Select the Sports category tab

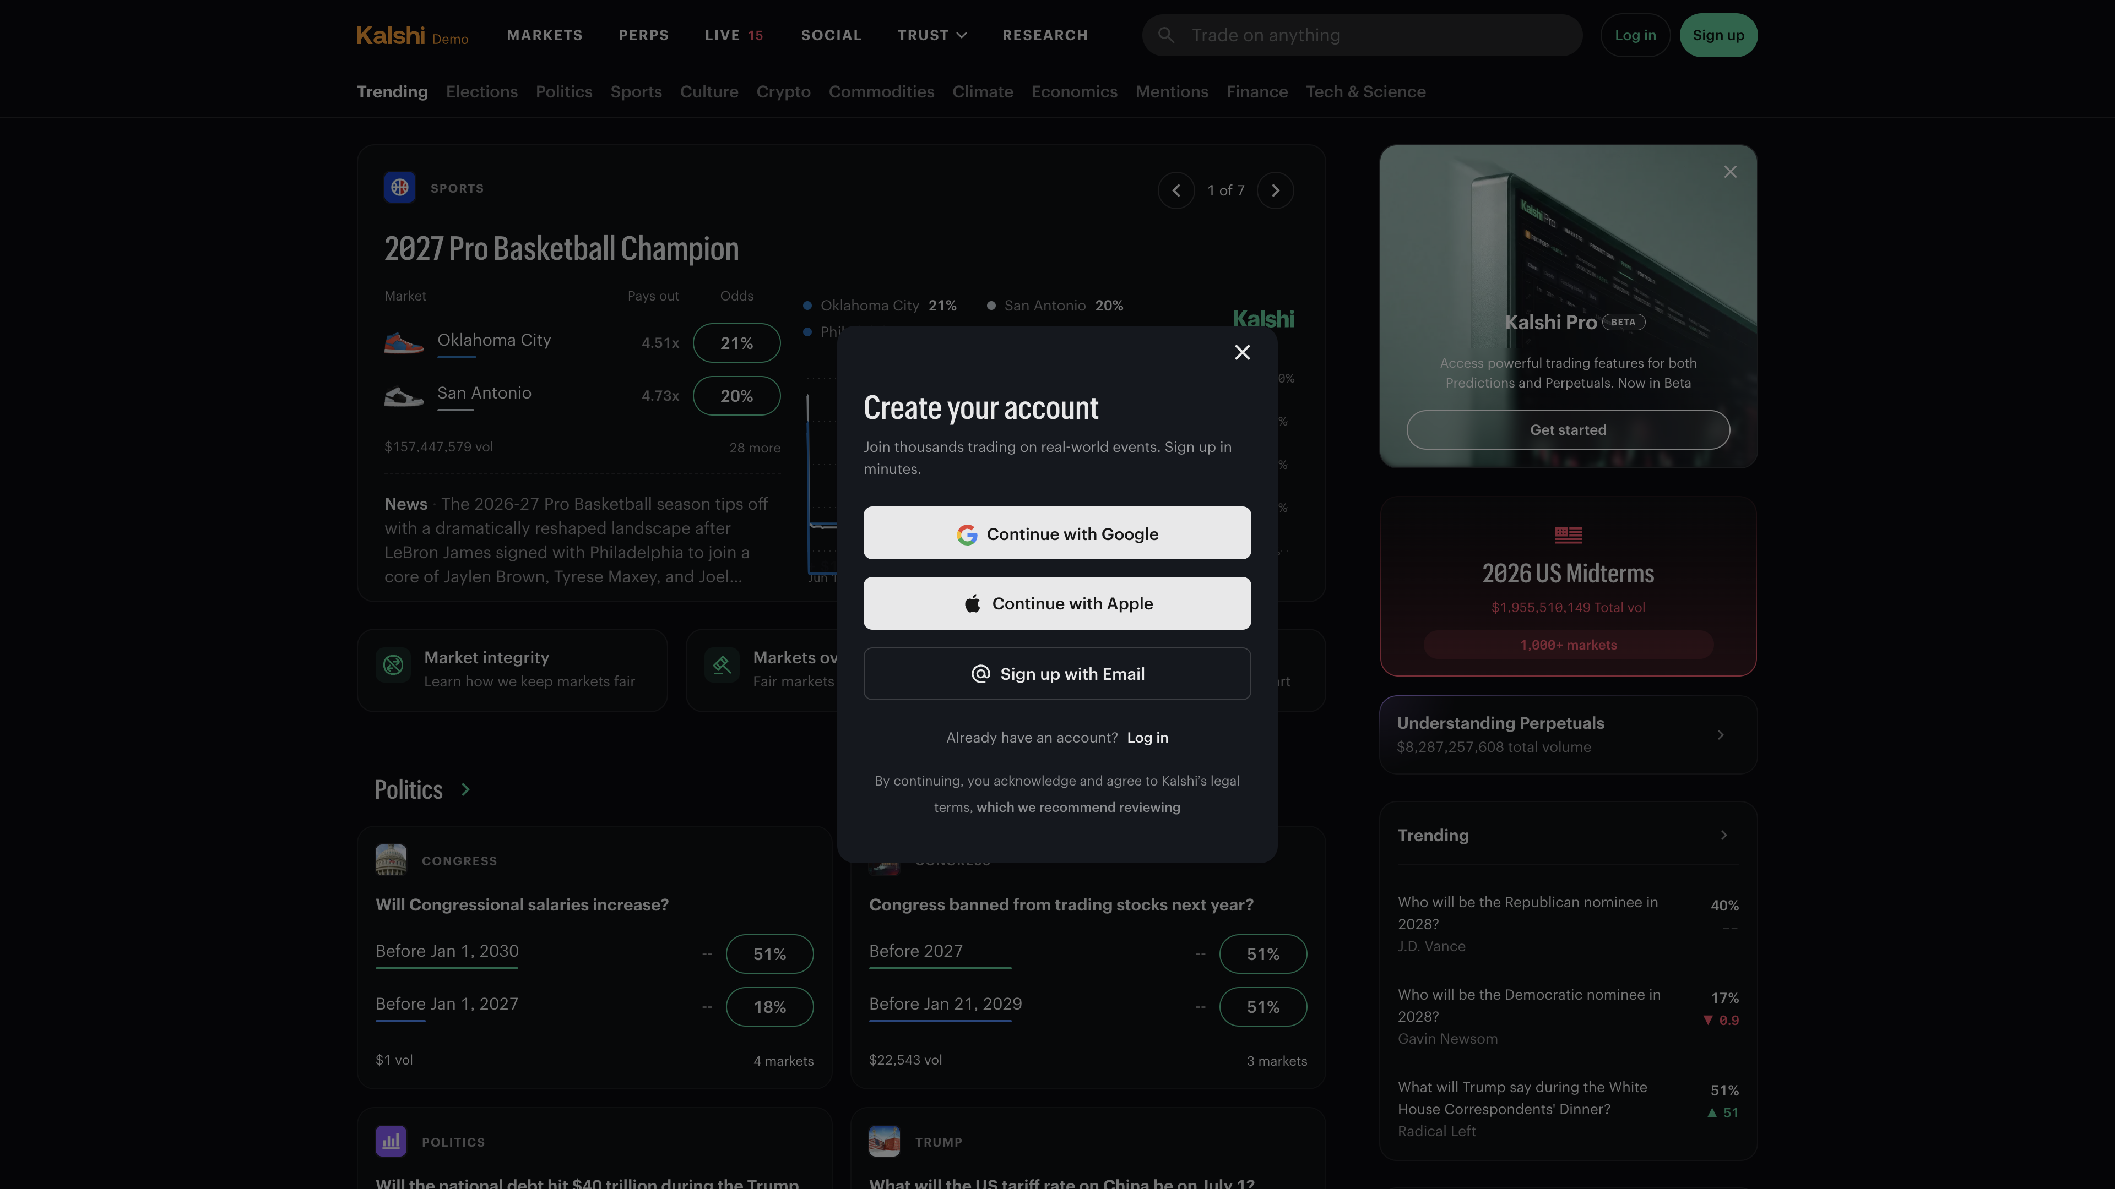click(636, 92)
